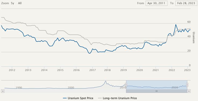The image size is (198, 101).
Task: Click the To date field
Action: pos(186,3)
